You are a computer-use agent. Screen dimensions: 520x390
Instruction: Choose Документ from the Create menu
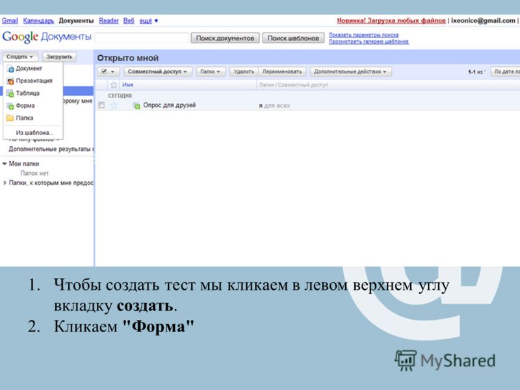tap(29, 69)
